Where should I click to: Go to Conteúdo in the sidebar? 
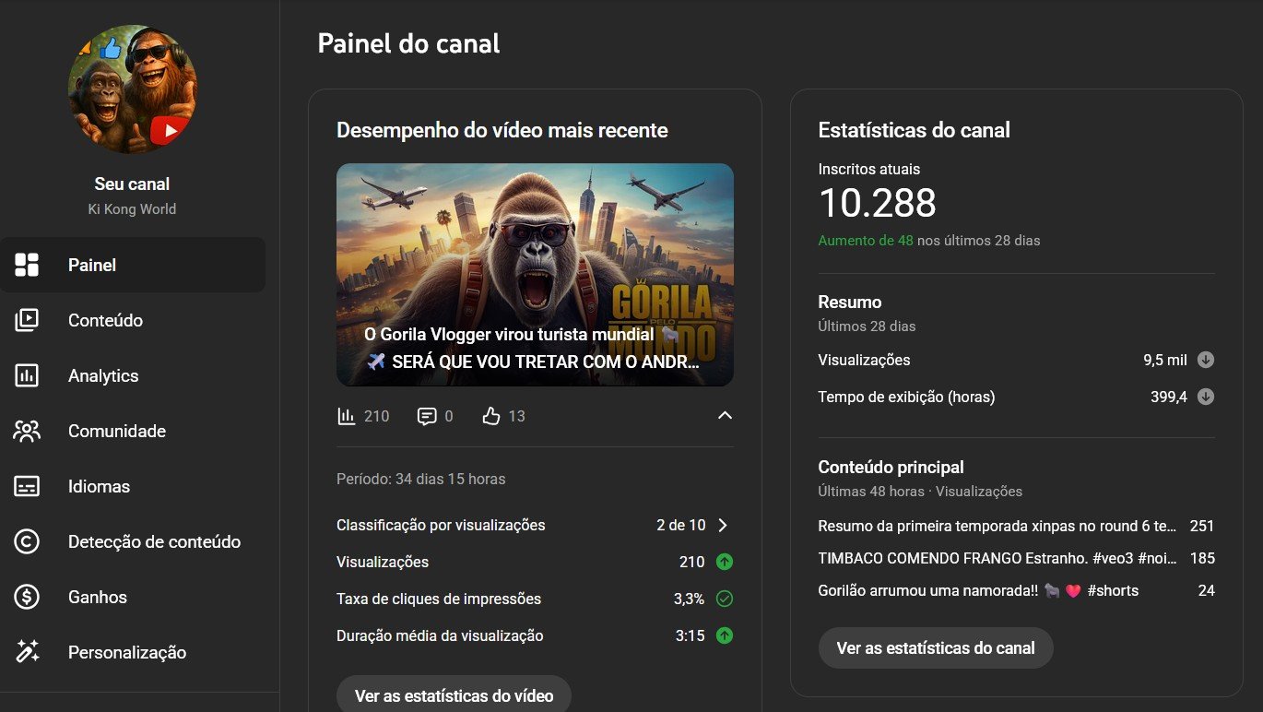pyautogui.click(x=133, y=320)
